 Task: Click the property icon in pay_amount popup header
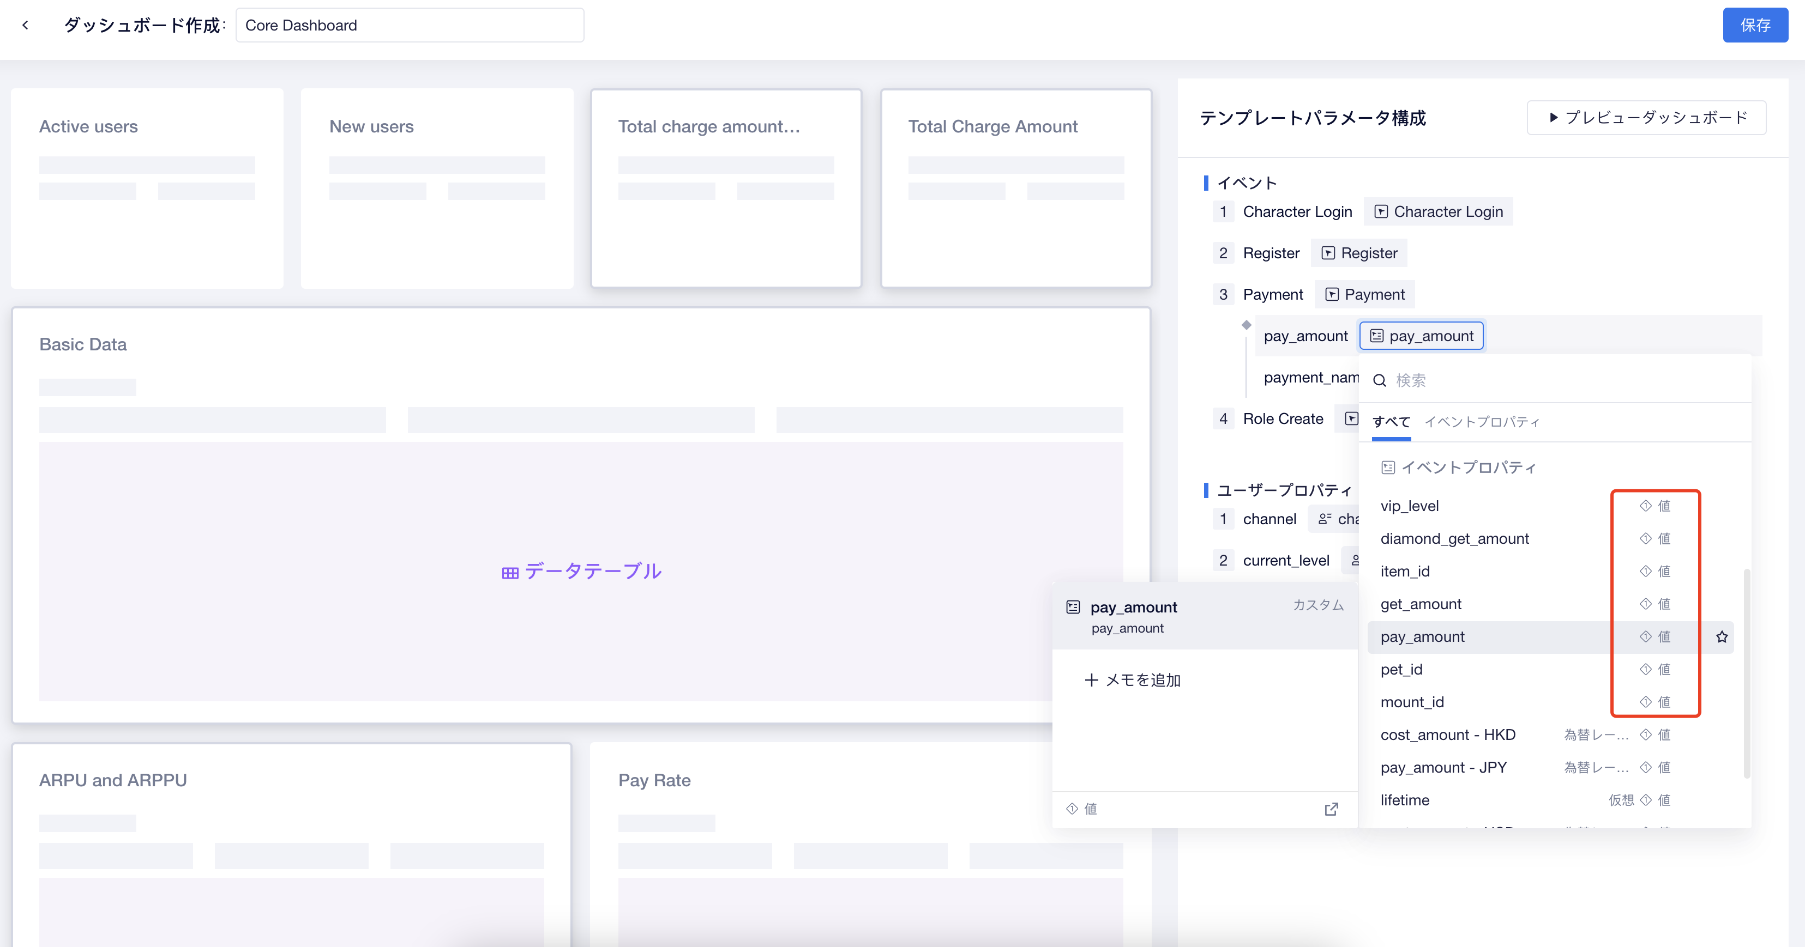1073,607
